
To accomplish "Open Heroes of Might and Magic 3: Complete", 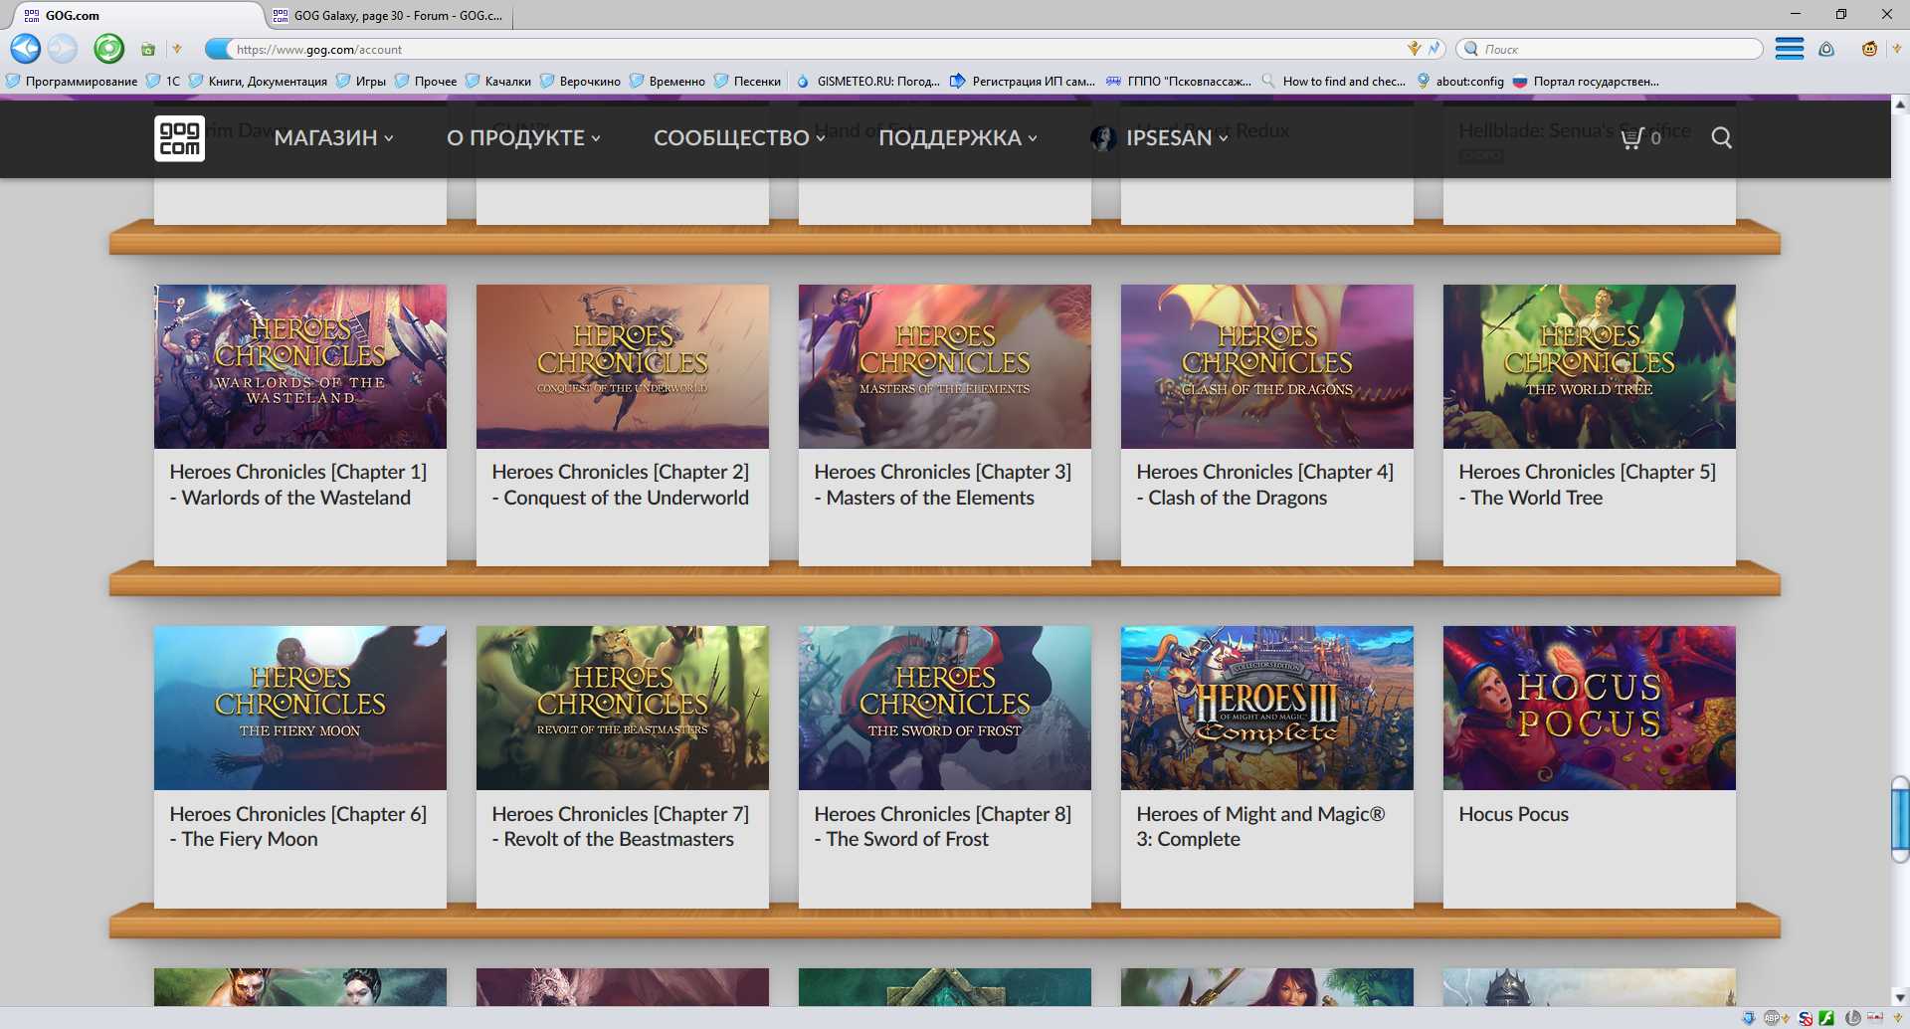I will point(1266,766).
